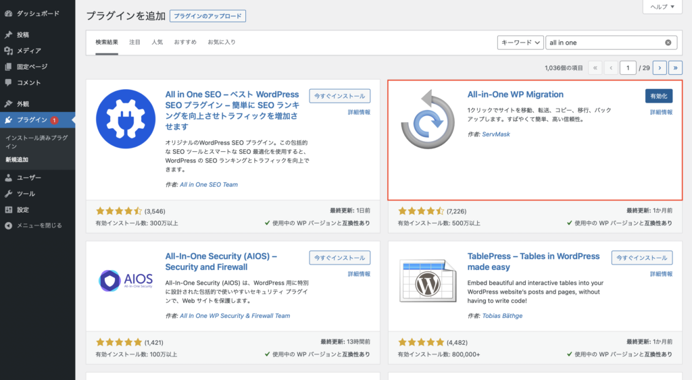
Task: Click the plugin search input field
Action: tap(611, 43)
